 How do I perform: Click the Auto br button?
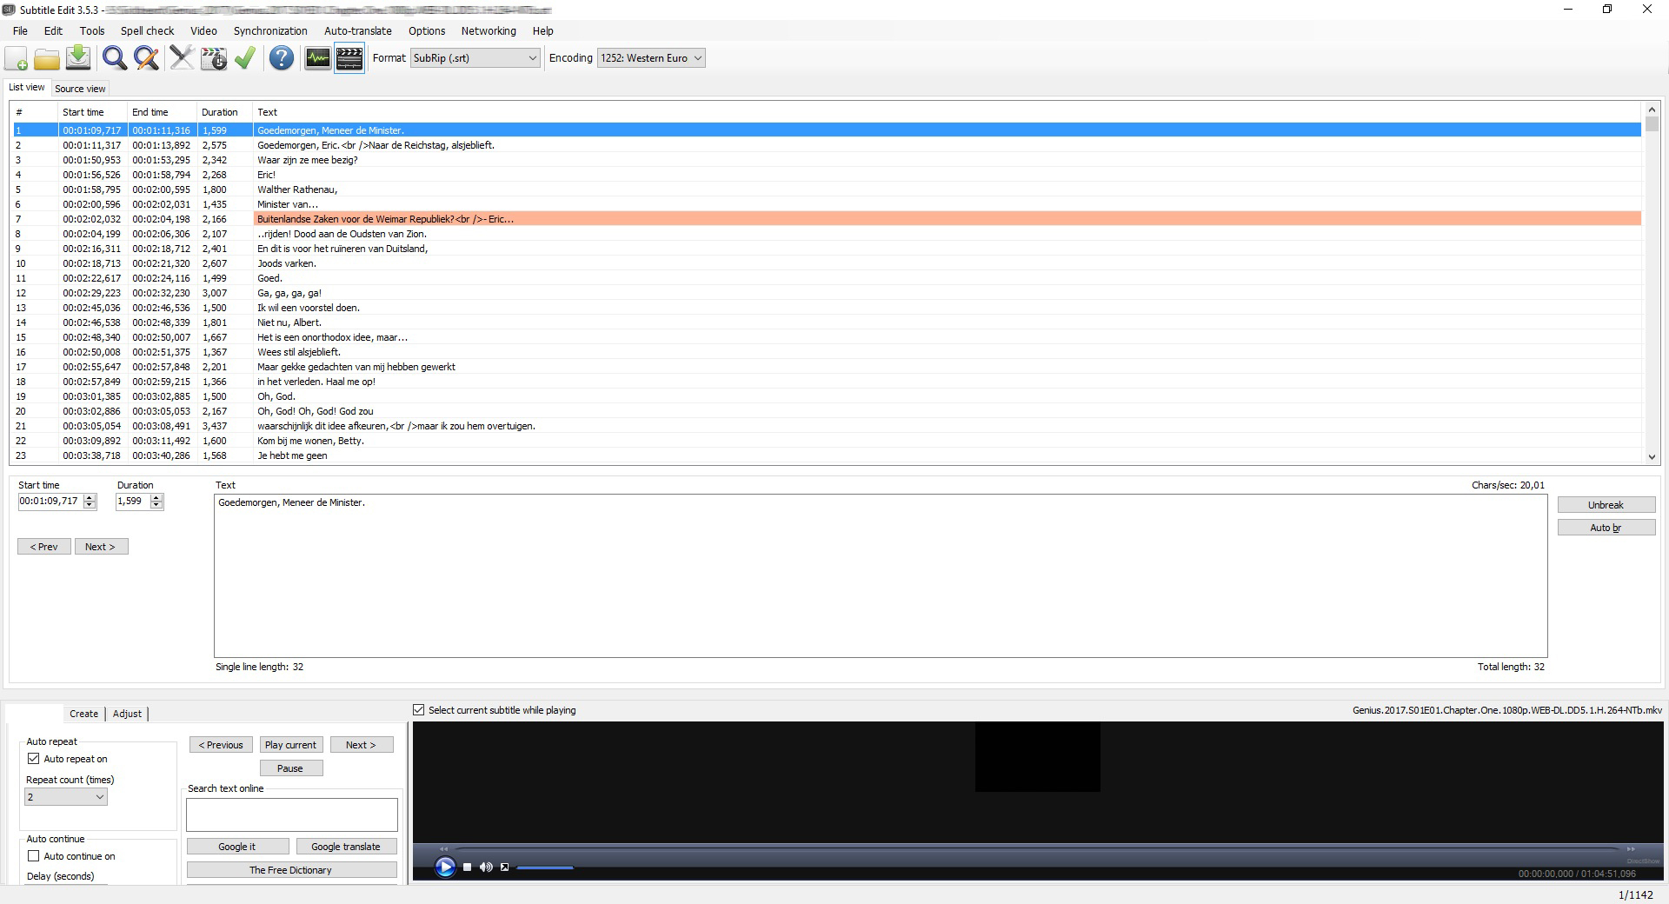click(1605, 528)
